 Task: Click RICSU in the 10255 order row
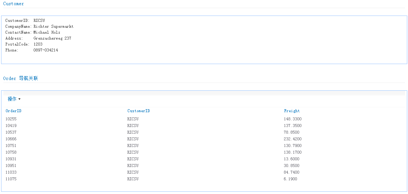point(133,119)
